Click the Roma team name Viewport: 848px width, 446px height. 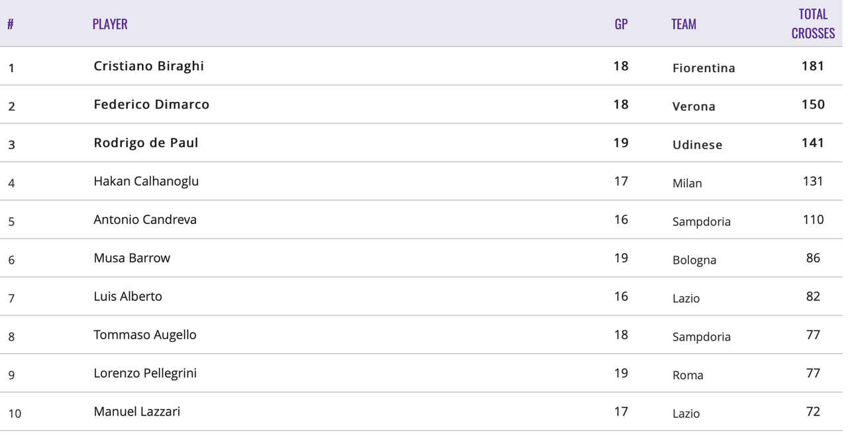click(688, 375)
